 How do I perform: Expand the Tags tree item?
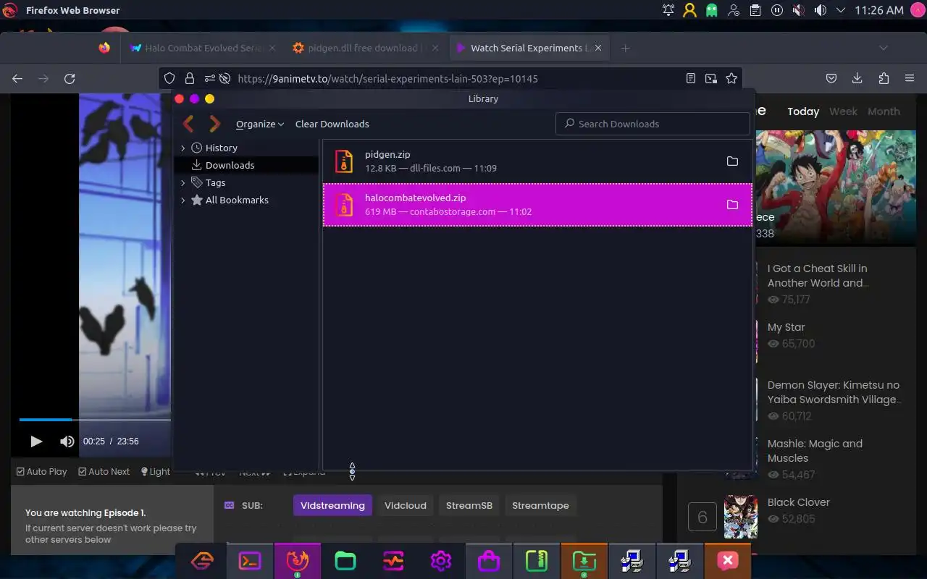(183, 182)
